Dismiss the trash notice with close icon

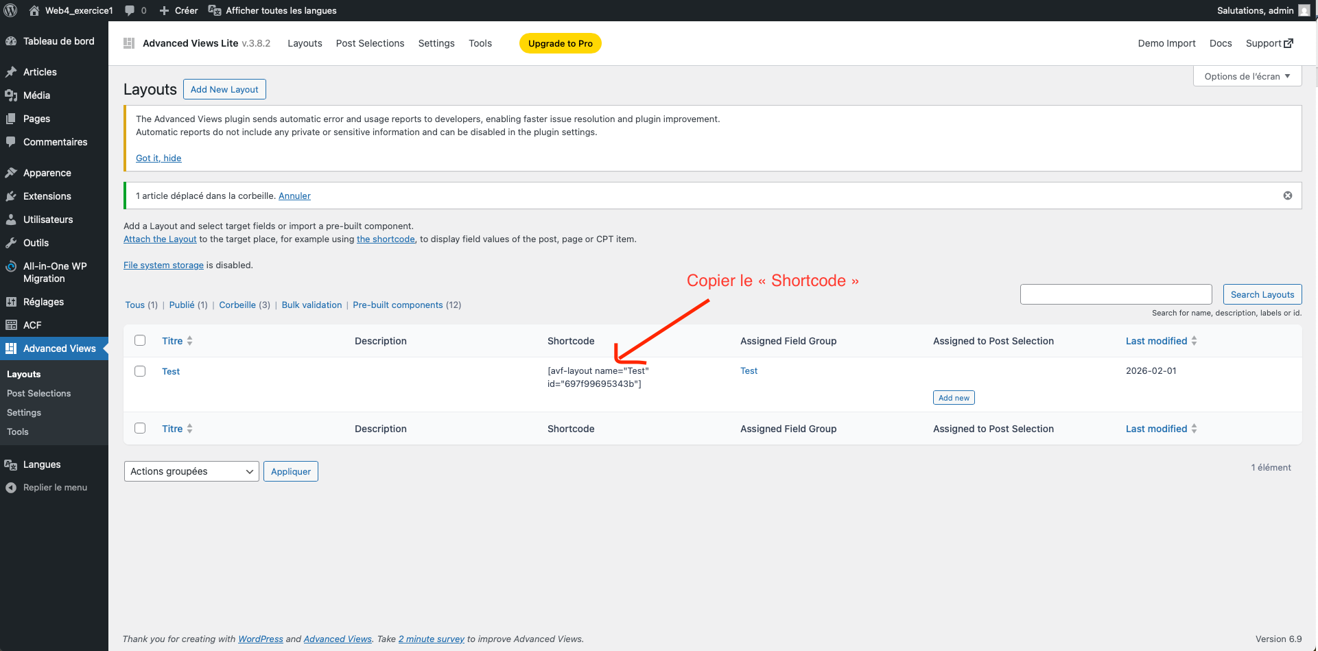point(1287,196)
